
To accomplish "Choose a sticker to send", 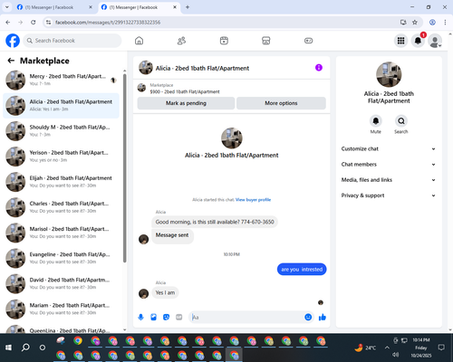I will coord(166,317).
